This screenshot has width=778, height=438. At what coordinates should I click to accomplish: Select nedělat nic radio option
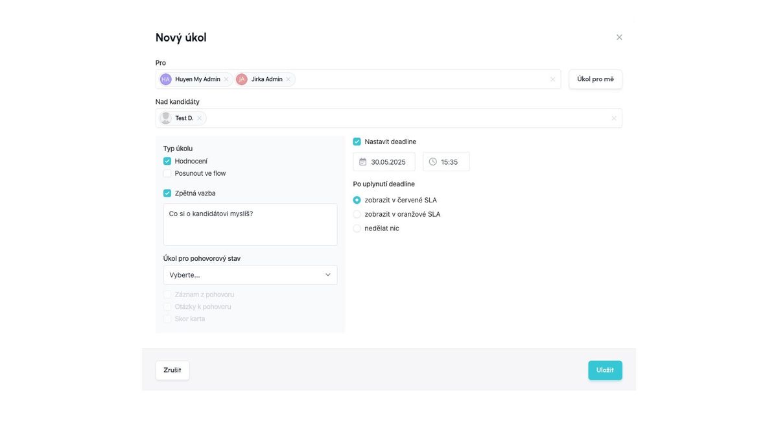357,228
